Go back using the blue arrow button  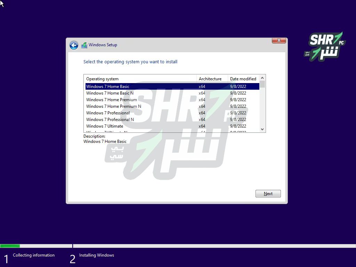coord(74,45)
